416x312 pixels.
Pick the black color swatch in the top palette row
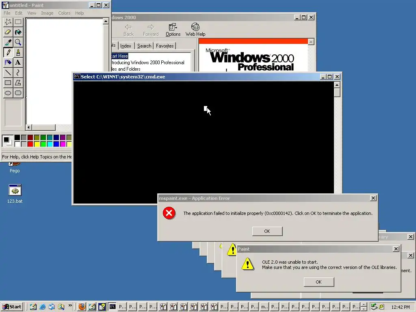point(17,137)
